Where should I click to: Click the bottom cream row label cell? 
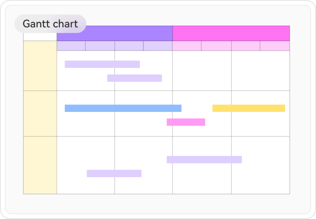40,165
